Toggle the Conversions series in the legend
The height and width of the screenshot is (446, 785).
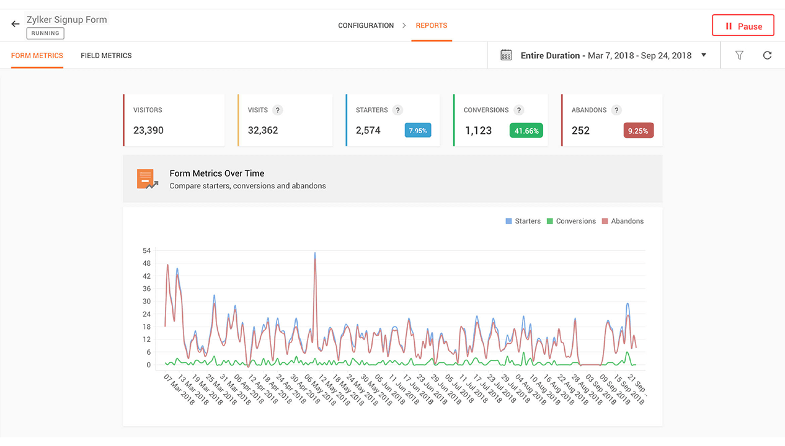pos(571,221)
